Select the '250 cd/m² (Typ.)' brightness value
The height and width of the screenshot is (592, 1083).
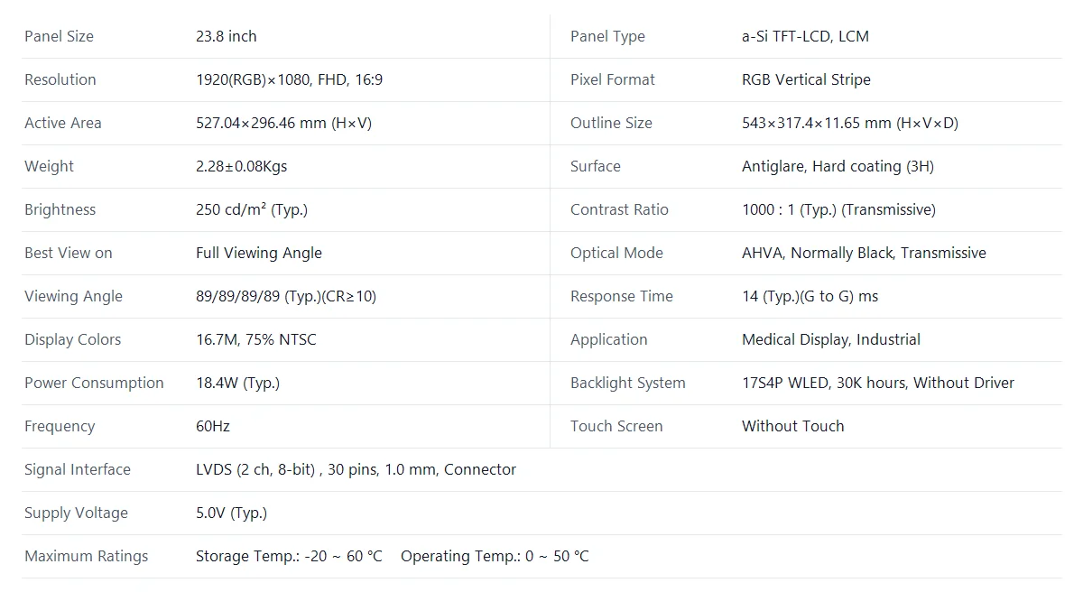click(x=252, y=209)
